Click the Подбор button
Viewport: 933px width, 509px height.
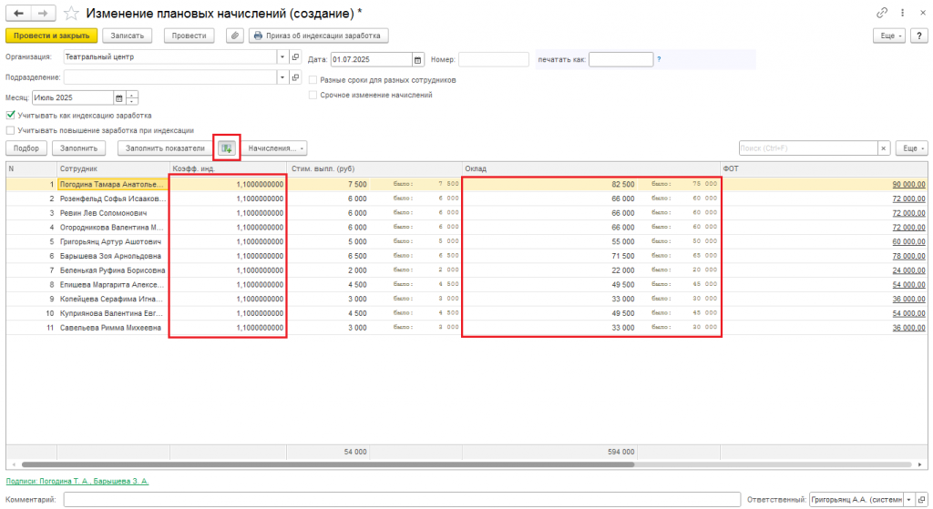click(x=26, y=148)
